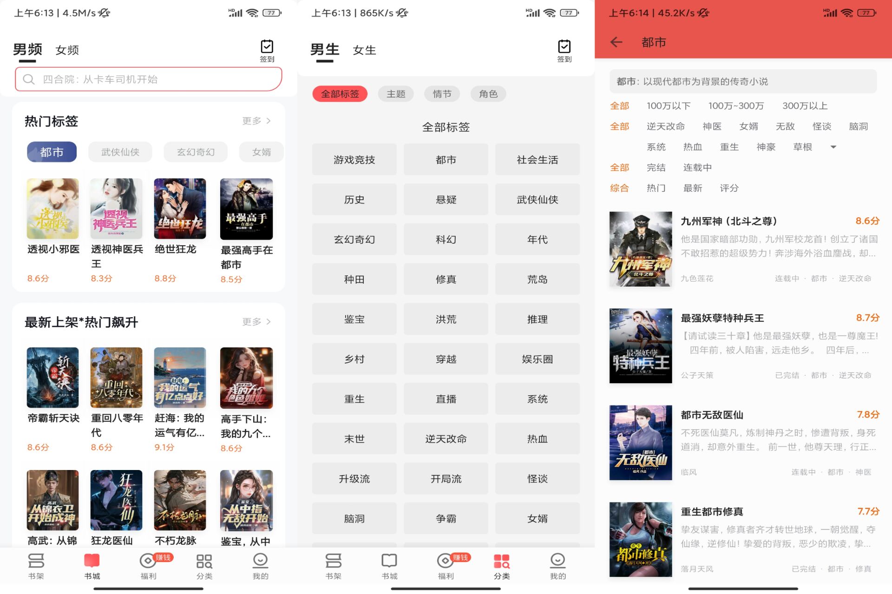Tap the 透视小邪医 book cover thumbnail
Screen dimensions: 892x594
(52, 209)
